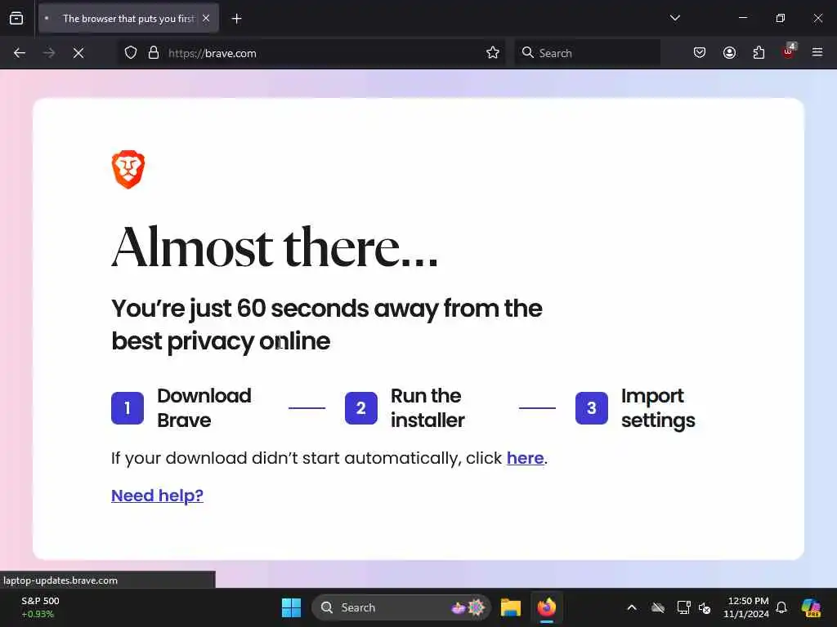Save page to Pocket

point(700,53)
